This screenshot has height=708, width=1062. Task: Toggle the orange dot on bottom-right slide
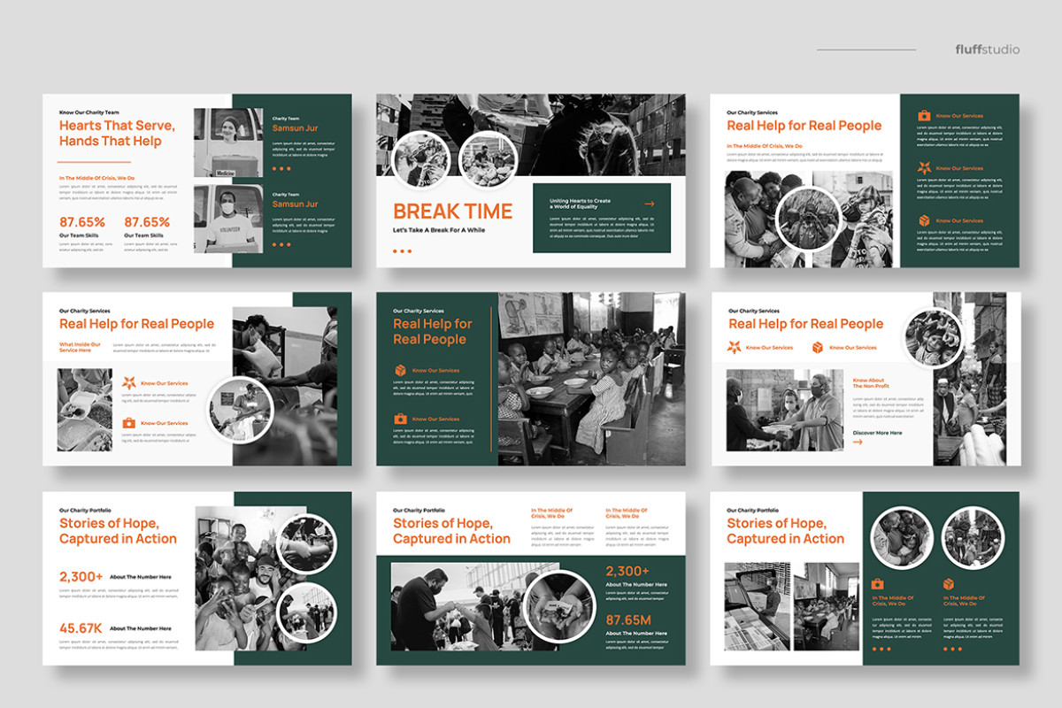click(x=874, y=650)
